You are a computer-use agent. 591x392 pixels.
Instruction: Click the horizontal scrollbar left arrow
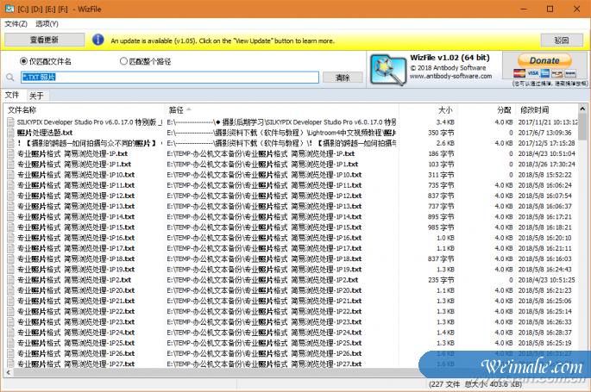pyautogui.click(x=9, y=372)
